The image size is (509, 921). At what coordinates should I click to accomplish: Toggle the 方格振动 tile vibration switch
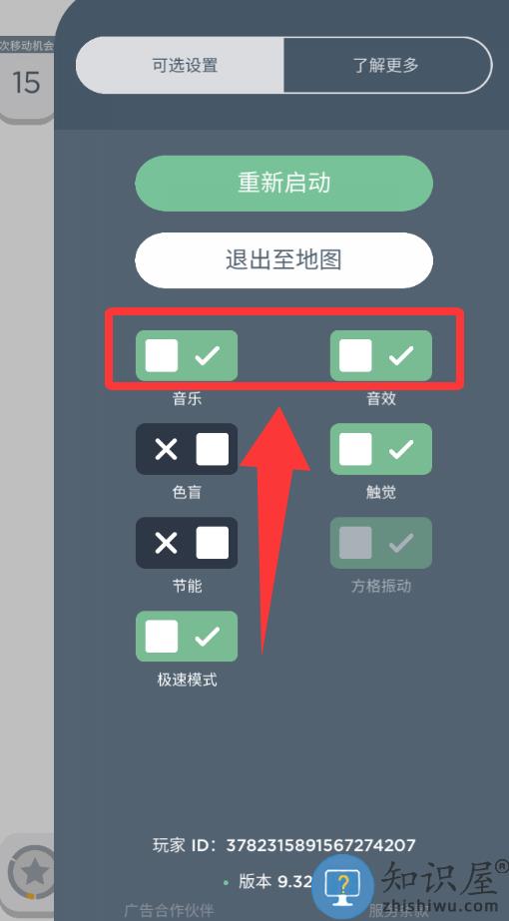coord(381,543)
